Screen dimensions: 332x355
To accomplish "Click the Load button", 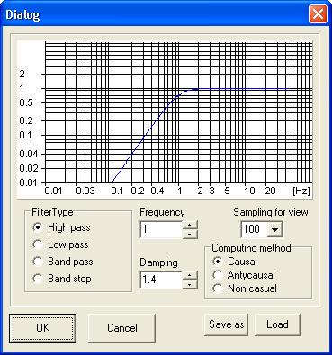I will (277, 324).
